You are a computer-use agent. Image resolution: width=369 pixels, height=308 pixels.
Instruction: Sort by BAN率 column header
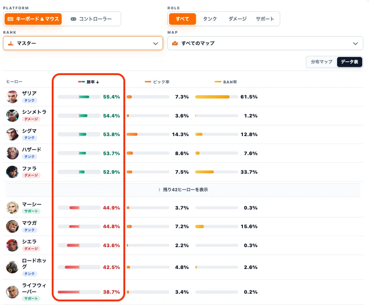click(x=226, y=82)
